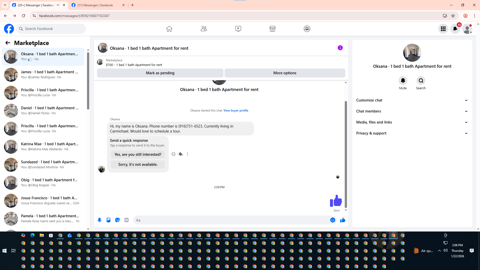Open volume control in system tray
The height and width of the screenshot is (270, 480).
[x=445, y=250]
